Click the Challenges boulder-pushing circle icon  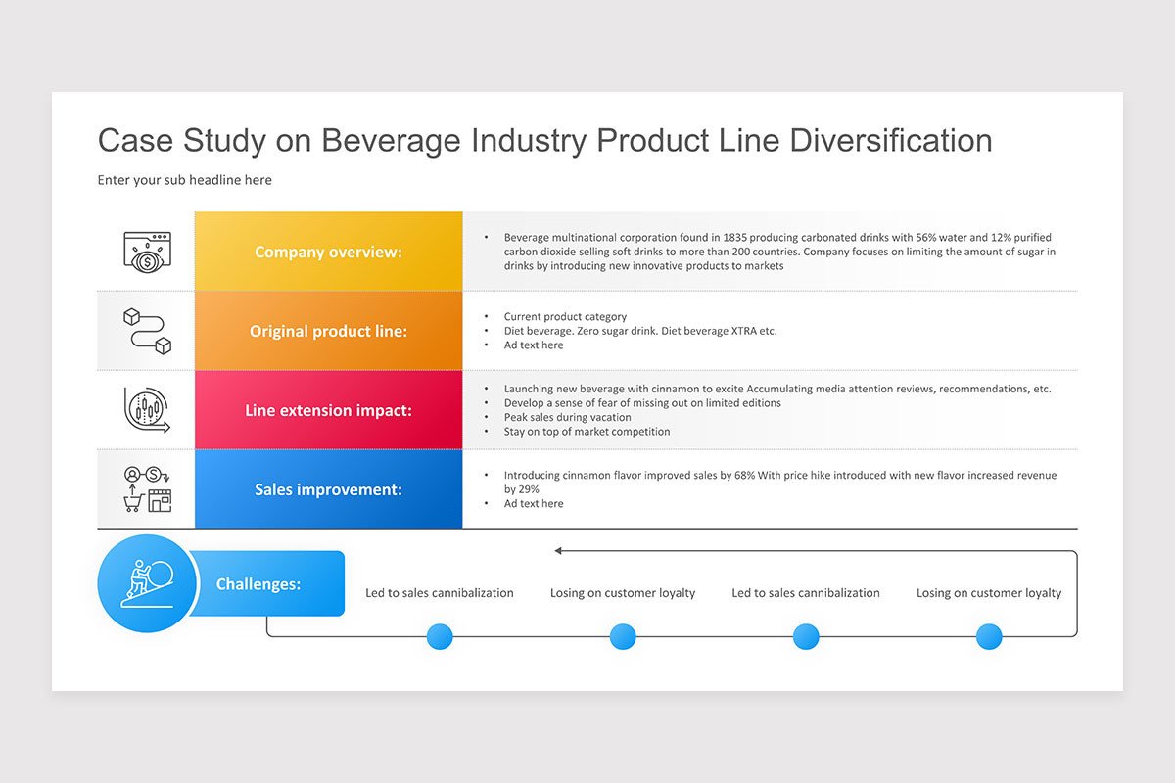(147, 583)
